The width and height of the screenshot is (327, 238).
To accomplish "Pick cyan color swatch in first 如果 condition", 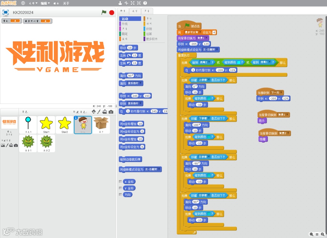I will (x=239, y=62).
